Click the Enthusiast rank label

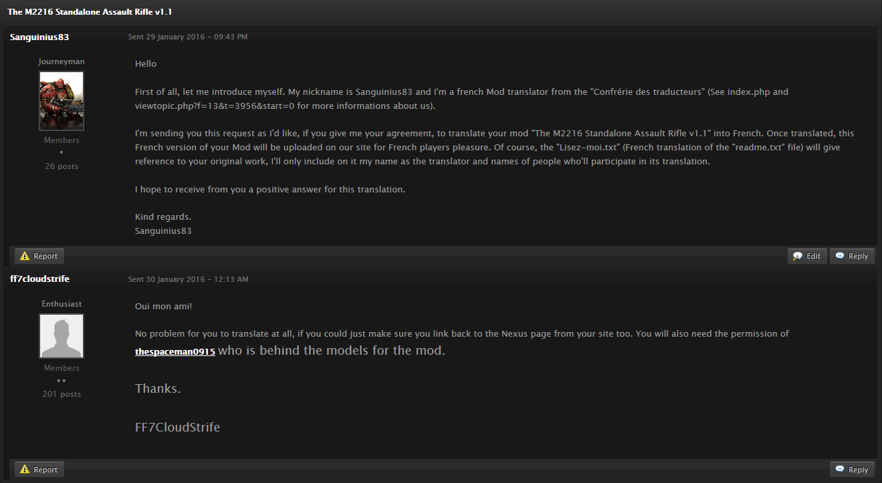click(62, 304)
